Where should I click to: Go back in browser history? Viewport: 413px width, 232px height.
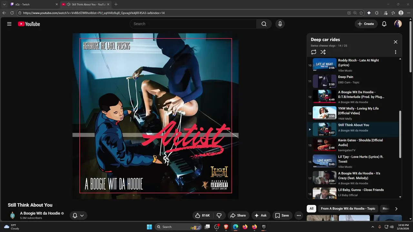point(4,13)
